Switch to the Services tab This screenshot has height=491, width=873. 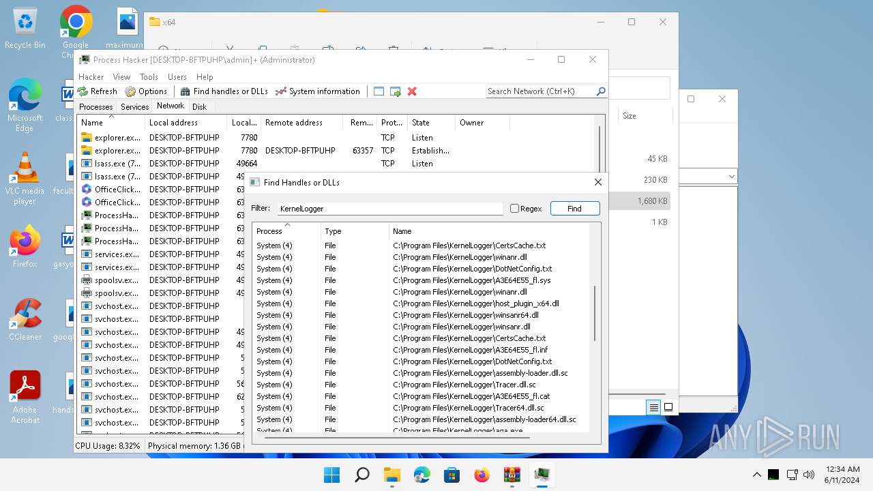click(x=134, y=106)
